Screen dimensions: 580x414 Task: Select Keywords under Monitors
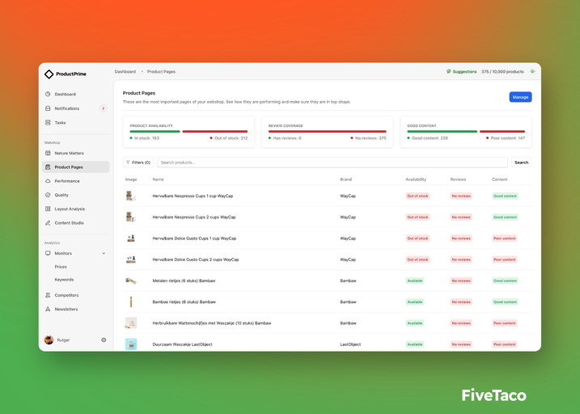pyautogui.click(x=64, y=280)
